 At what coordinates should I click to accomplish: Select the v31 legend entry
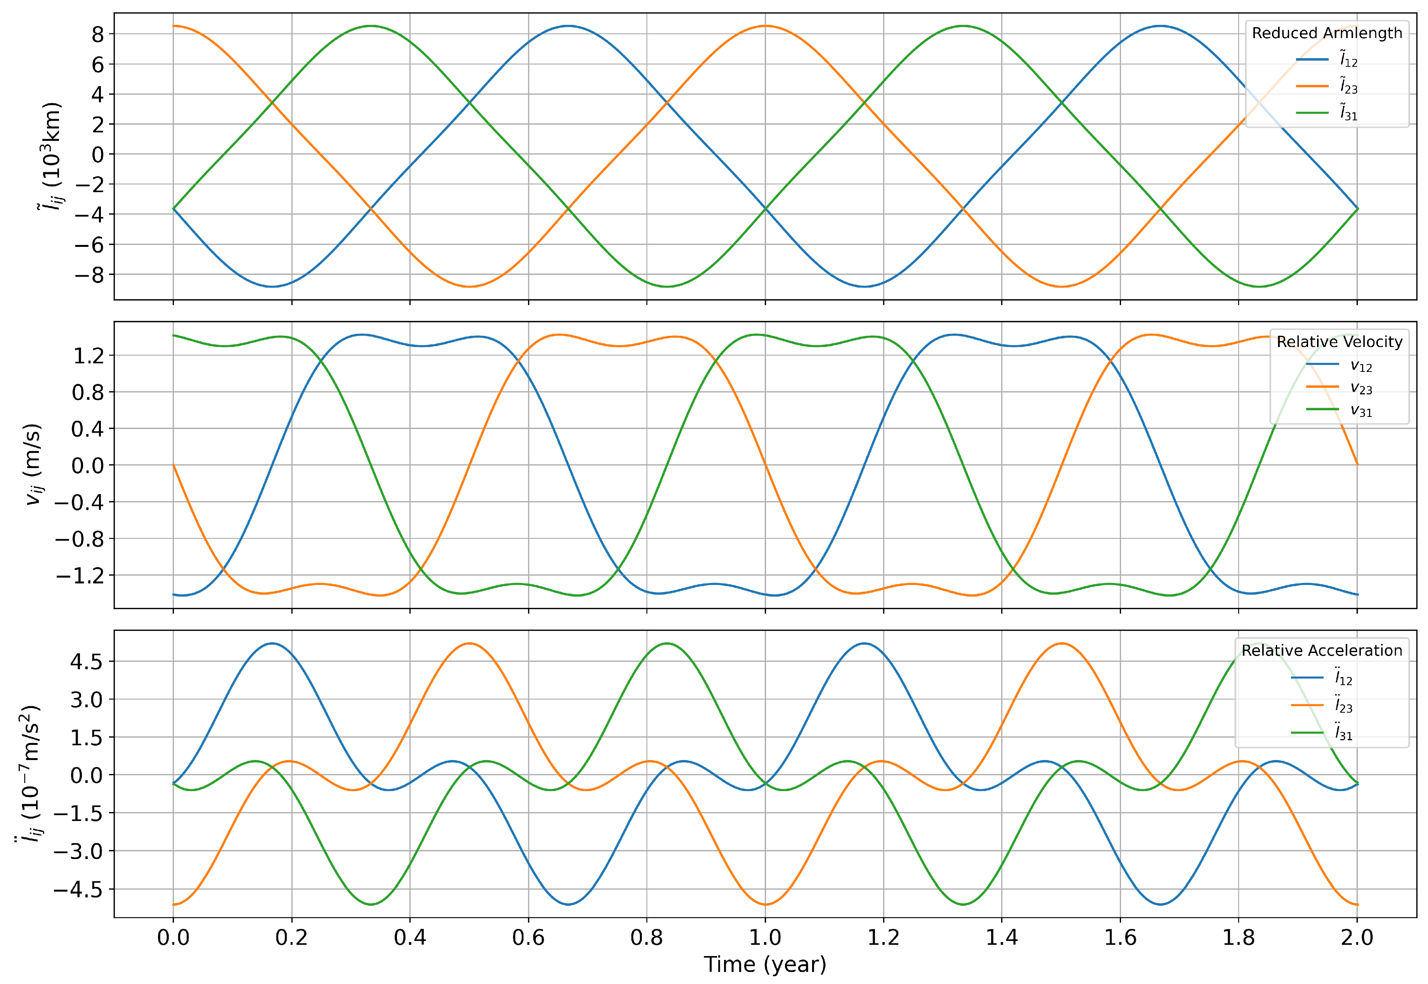1339,410
